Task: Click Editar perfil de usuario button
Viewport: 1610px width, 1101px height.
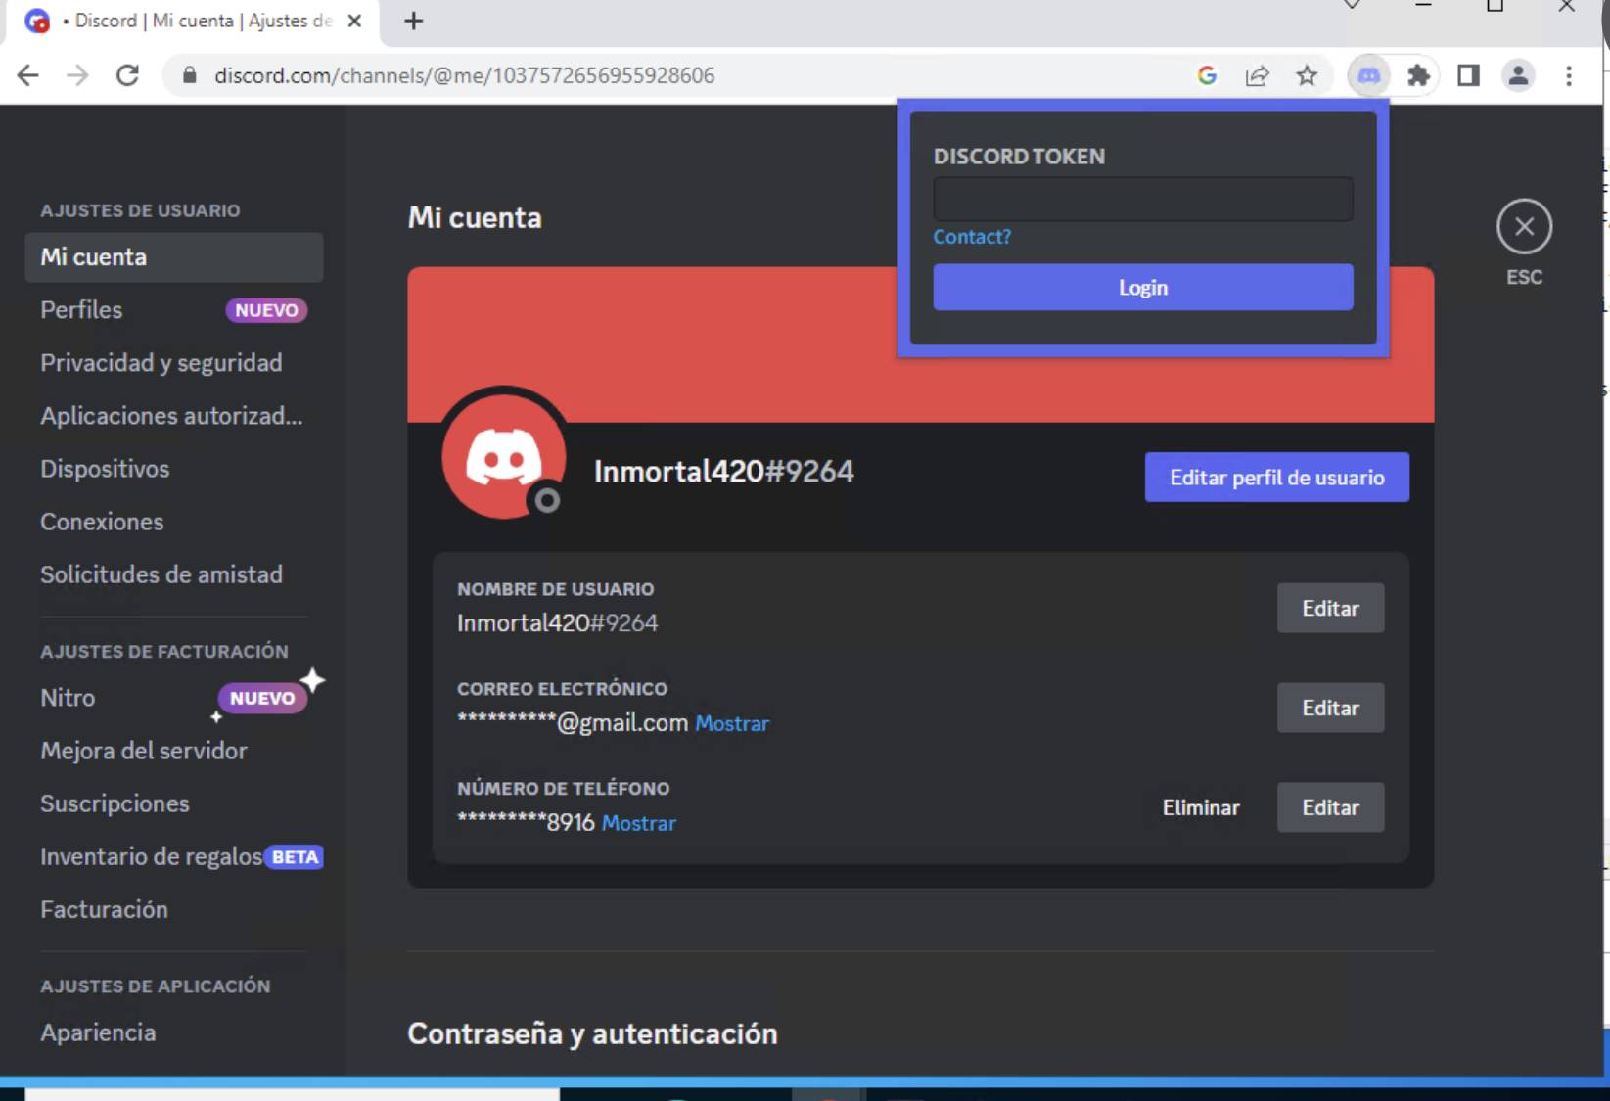Action: 1276,478
